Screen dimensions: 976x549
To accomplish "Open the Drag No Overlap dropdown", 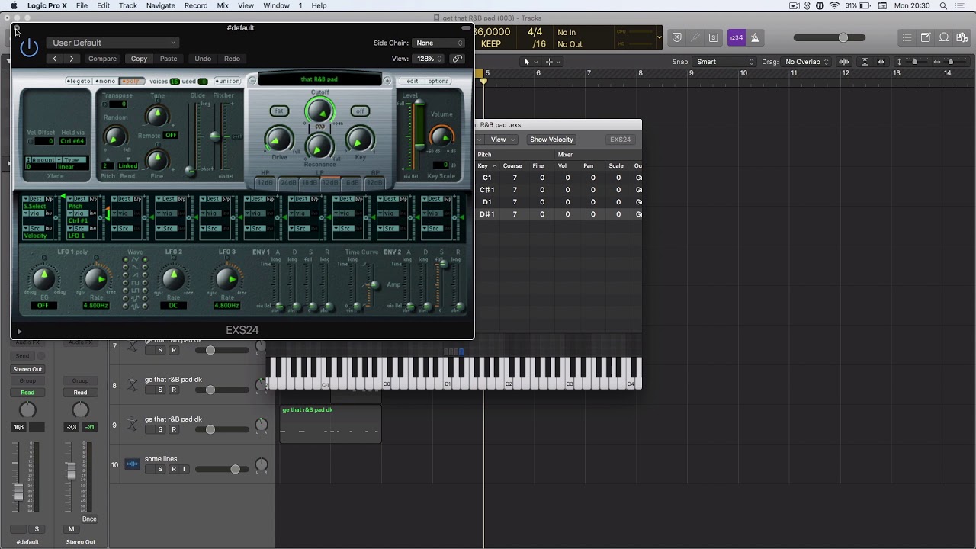I will tap(807, 62).
